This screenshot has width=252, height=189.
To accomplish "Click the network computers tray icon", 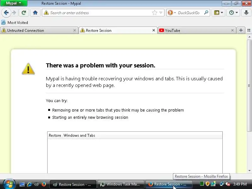I will point(222,184).
